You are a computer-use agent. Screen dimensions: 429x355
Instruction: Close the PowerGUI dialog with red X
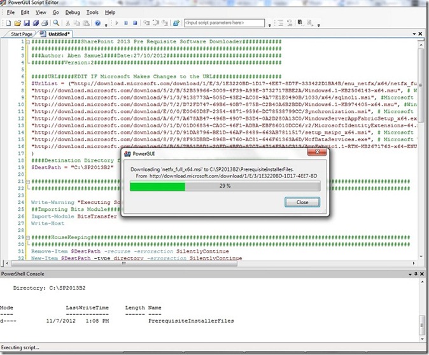317,152
